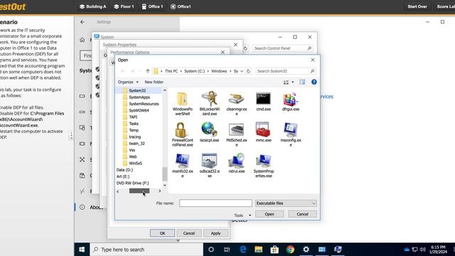Viewport: 455px width, 256px height.
Task: Select twain_32 folder in tree
Action: tap(136, 144)
